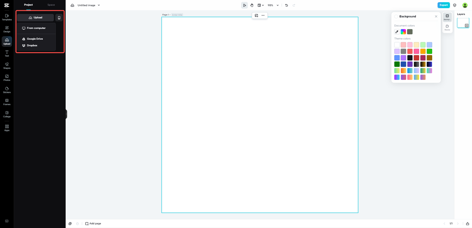Click the blank white canvas page
This screenshot has height=228, width=472.
tap(260, 115)
